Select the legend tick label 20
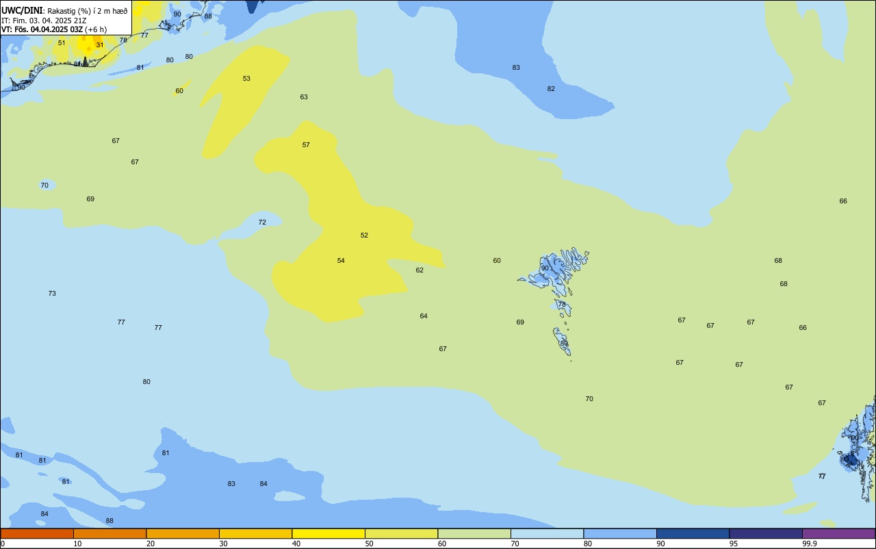The height and width of the screenshot is (549, 876). 150,544
